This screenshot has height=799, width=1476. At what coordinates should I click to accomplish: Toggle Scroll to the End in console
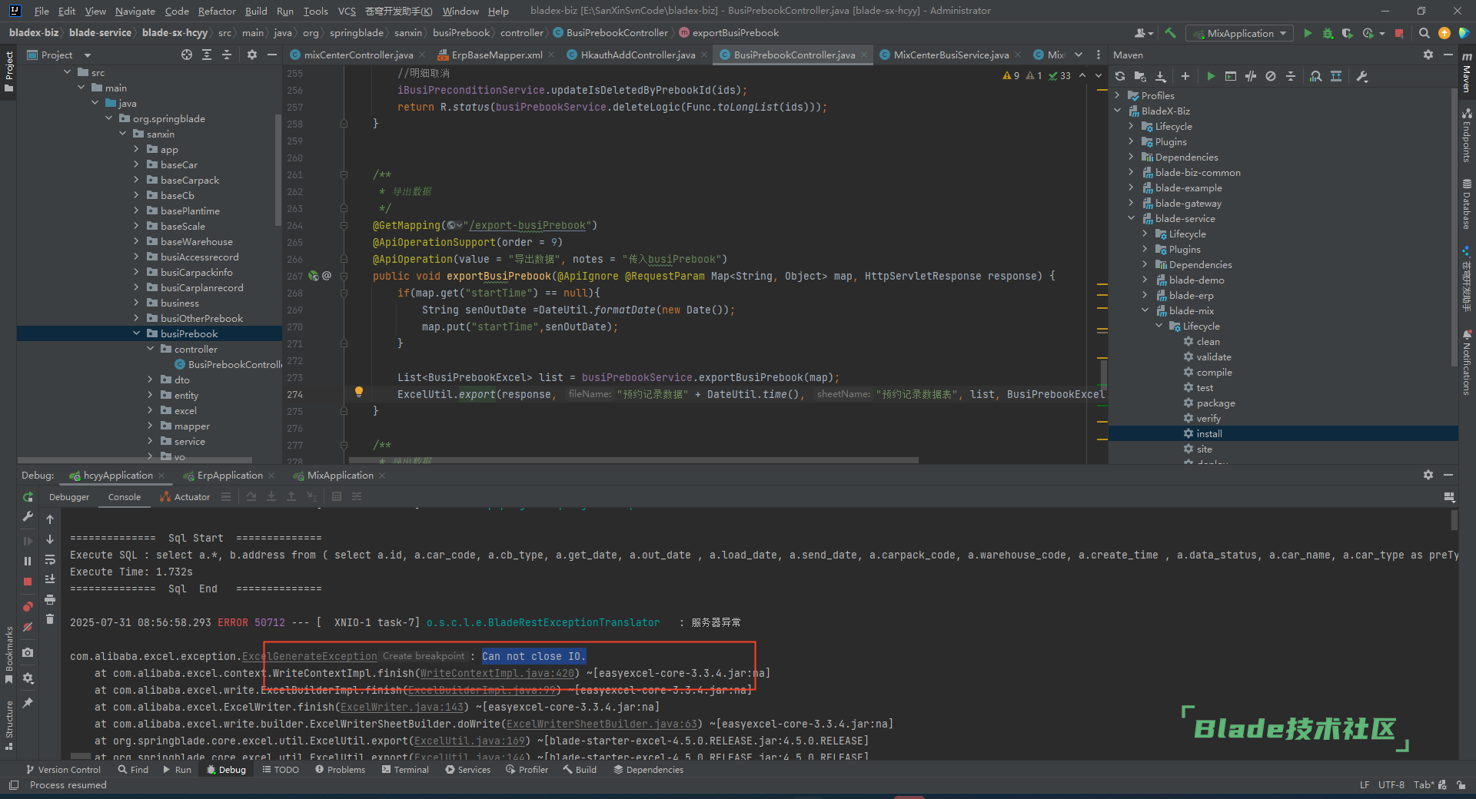[50, 579]
